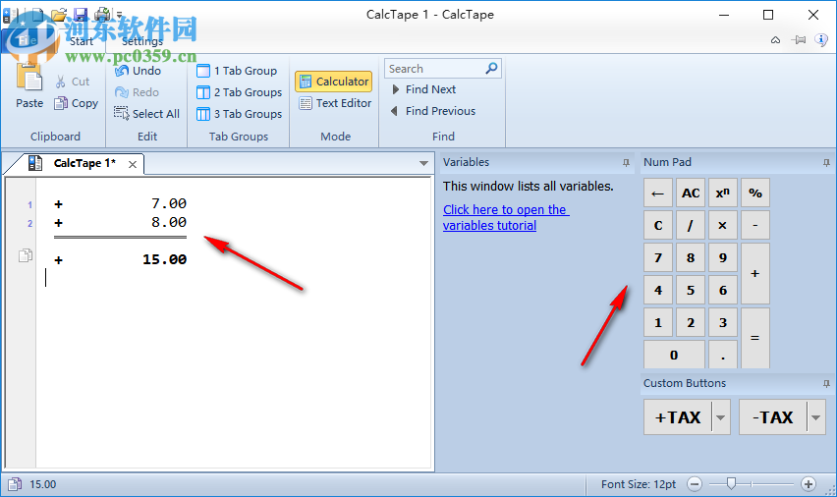This screenshot has width=837, height=497.
Task: Click the 0 key on Num Pad
Action: click(x=674, y=355)
